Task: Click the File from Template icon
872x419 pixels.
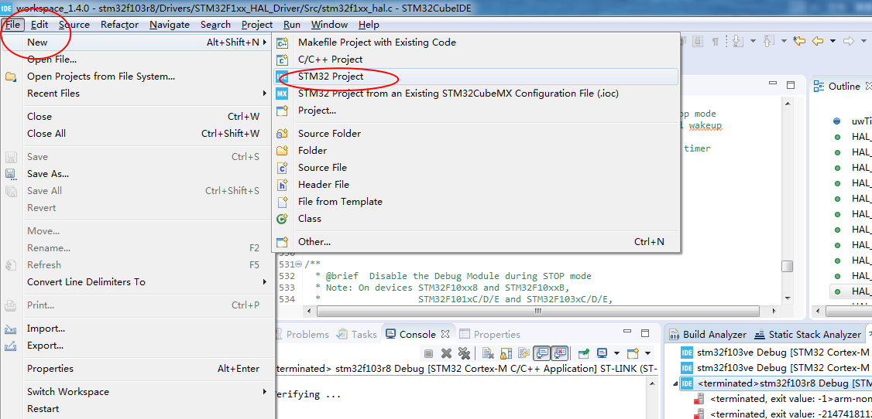Action: point(282,202)
